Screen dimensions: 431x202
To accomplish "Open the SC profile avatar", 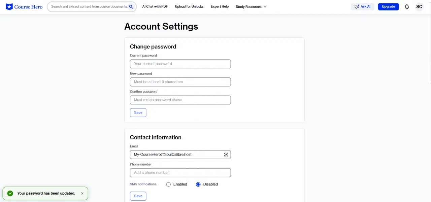I will coord(419,7).
